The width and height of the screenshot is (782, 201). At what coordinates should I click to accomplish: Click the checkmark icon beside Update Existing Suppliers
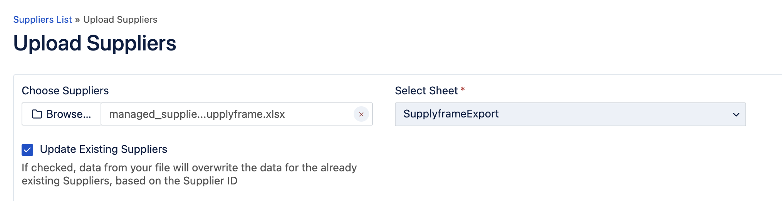[x=27, y=150]
